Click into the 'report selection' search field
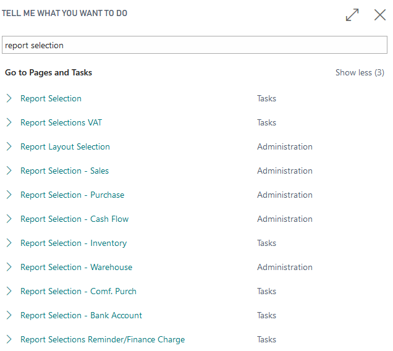 coord(195,45)
